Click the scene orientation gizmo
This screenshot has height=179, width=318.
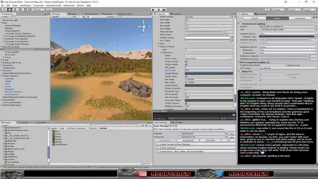click(x=144, y=26)
